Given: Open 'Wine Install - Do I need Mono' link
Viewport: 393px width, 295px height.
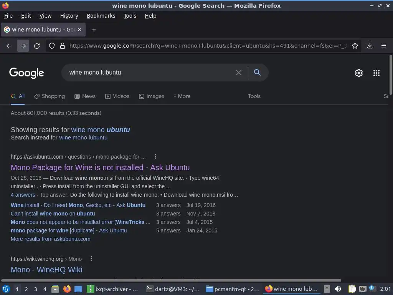Looking at the screenshot, I should tap(78, 205).
